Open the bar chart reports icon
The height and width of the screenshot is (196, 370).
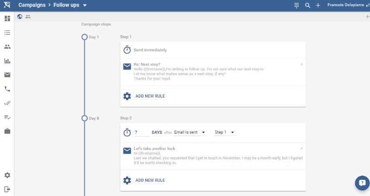click(7, 61)
